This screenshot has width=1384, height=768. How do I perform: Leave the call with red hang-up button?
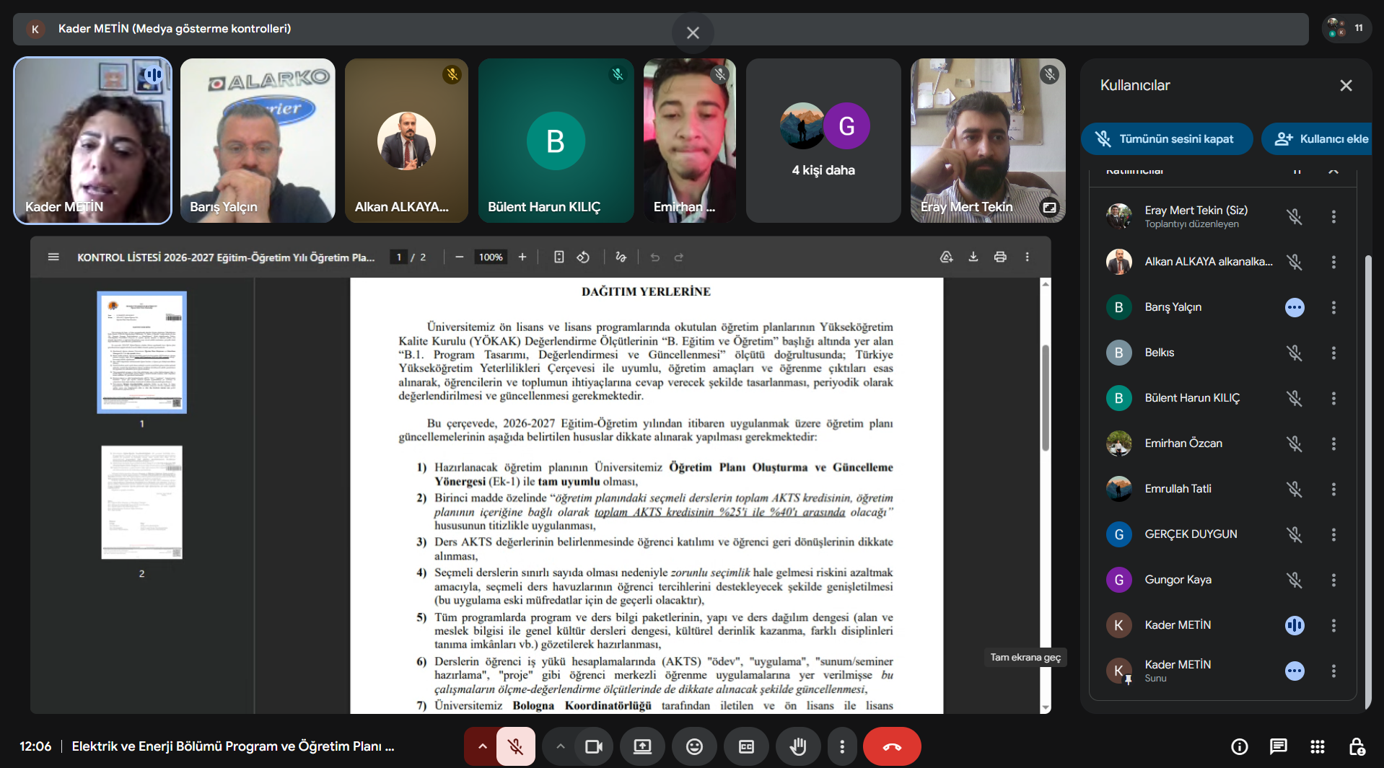[x=892, y=746]
